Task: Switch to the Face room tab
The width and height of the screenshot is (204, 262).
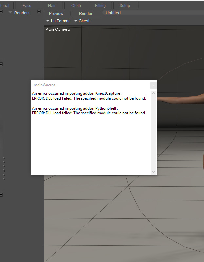Action: click(x=27, y=6)
